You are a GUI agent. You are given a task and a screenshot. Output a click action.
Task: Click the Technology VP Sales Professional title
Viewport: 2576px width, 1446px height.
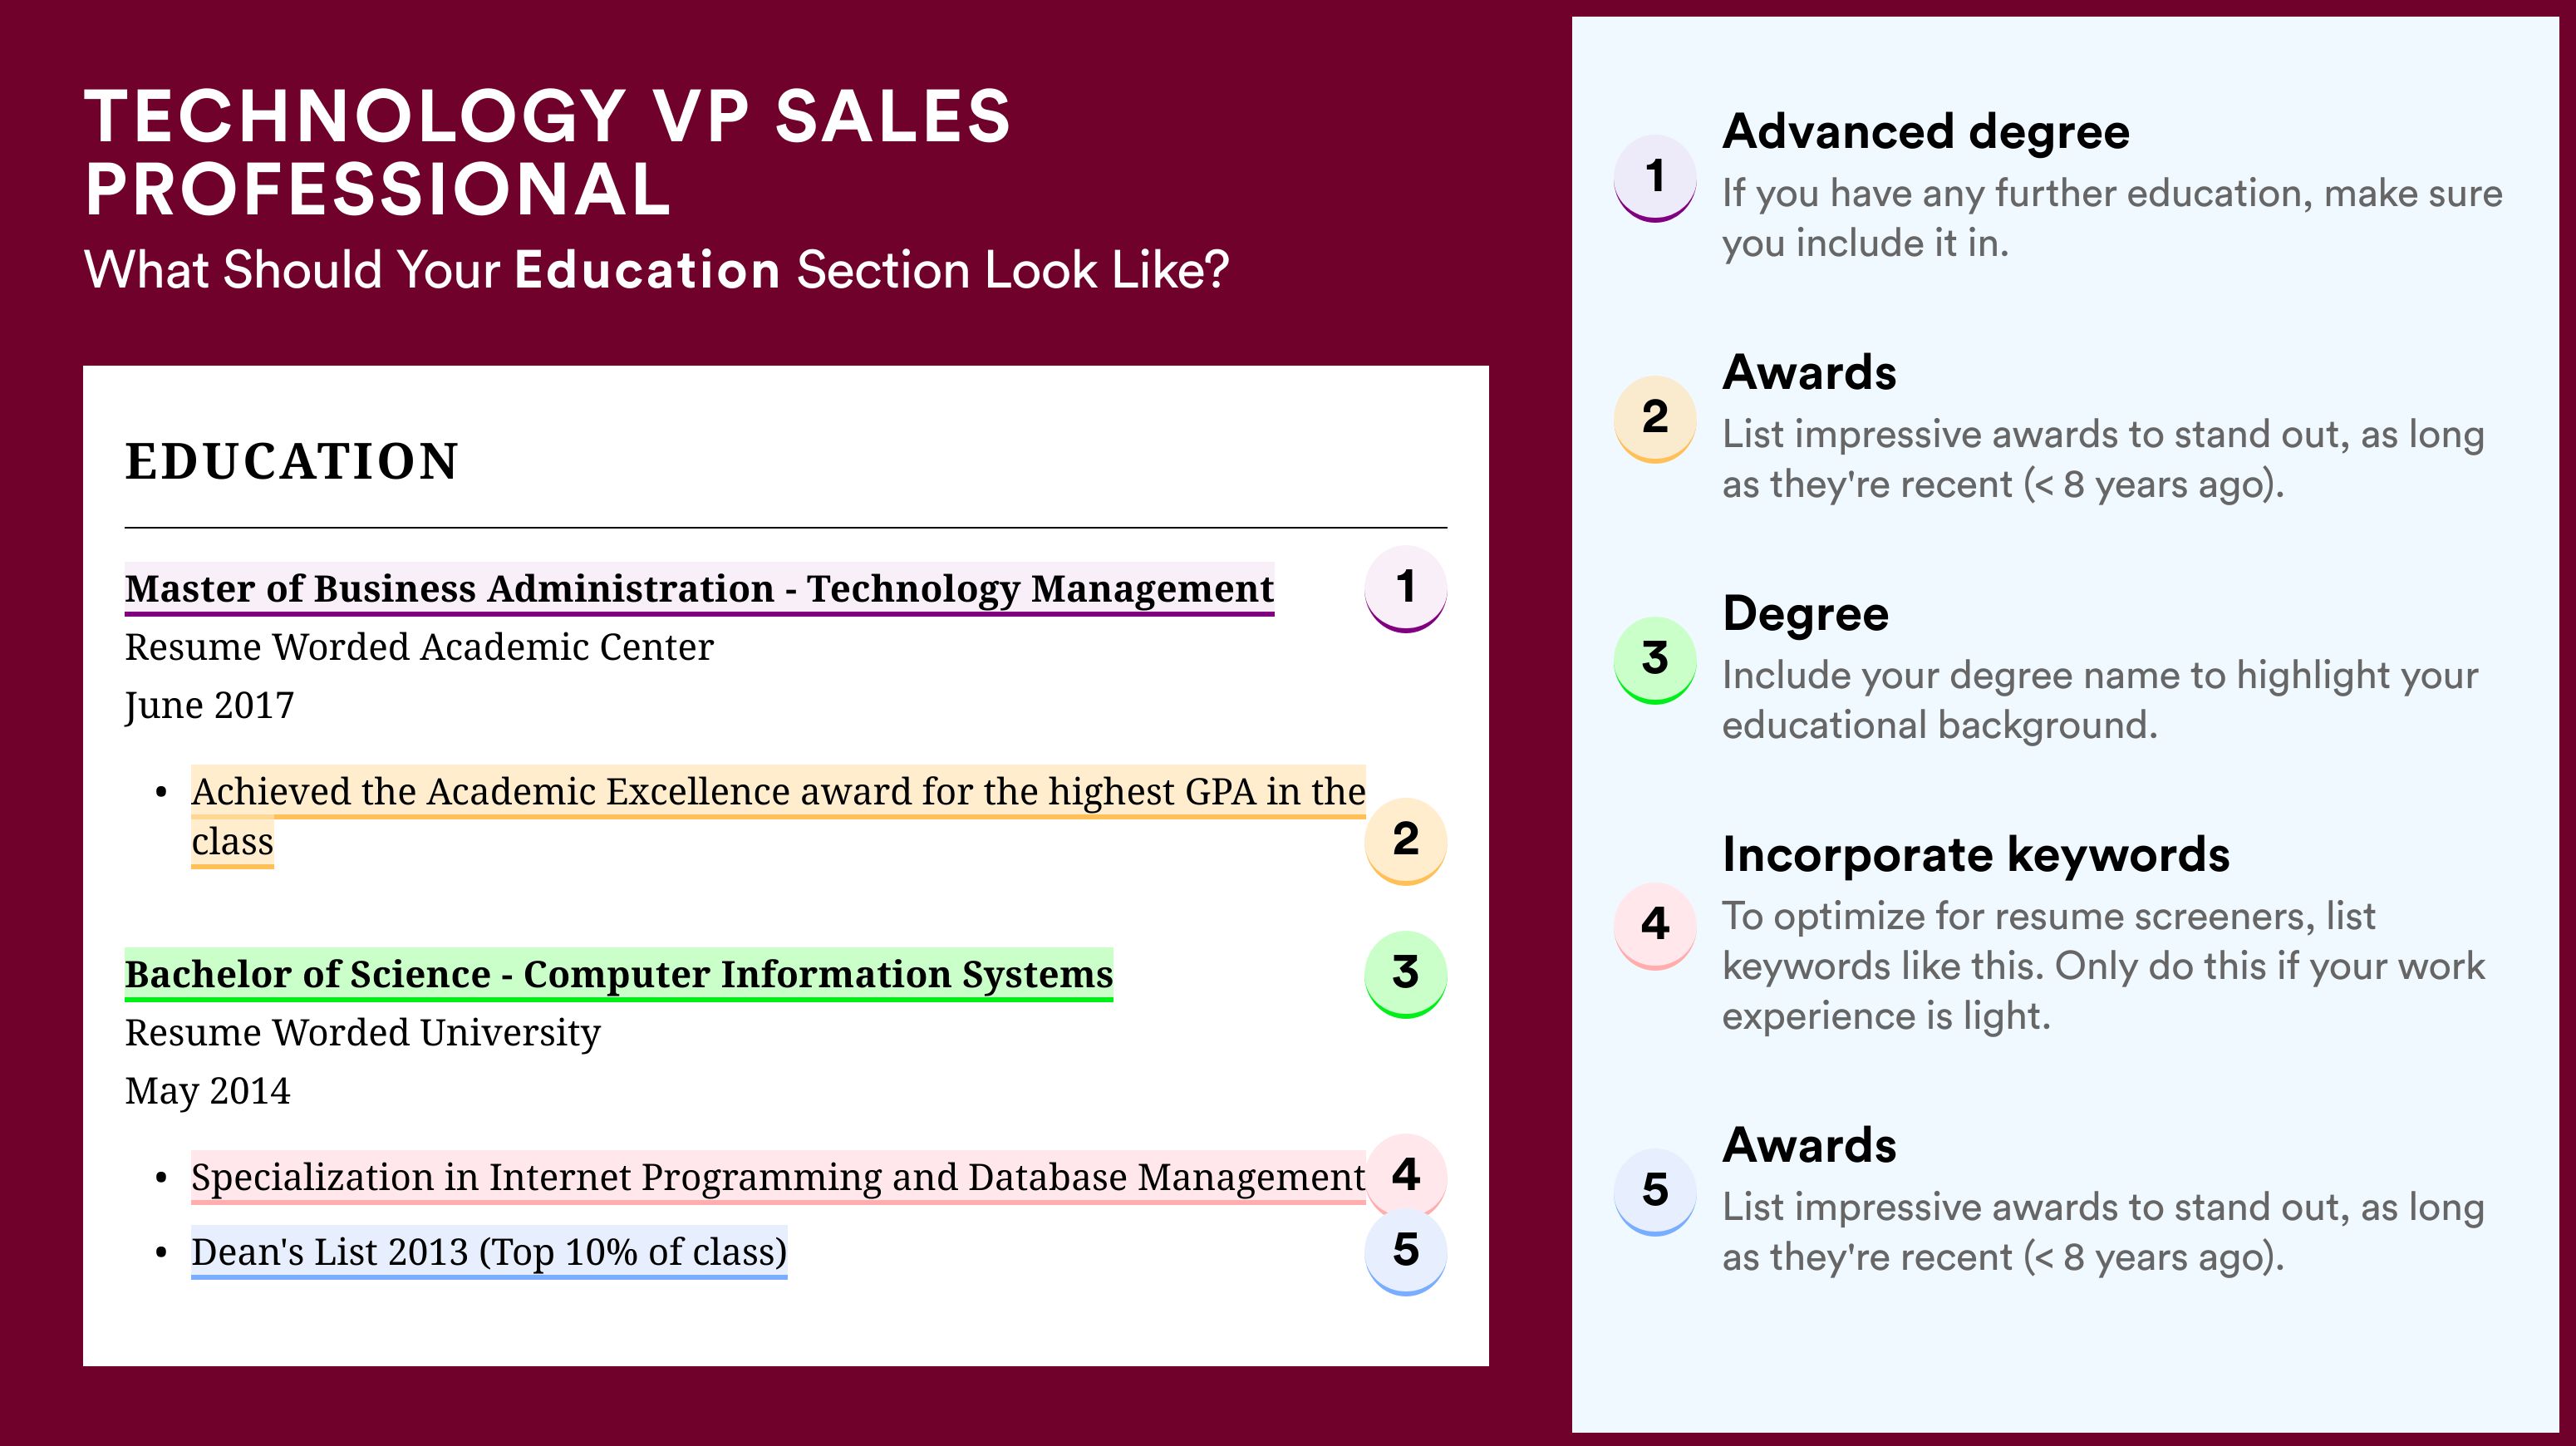tap(548, 152)
